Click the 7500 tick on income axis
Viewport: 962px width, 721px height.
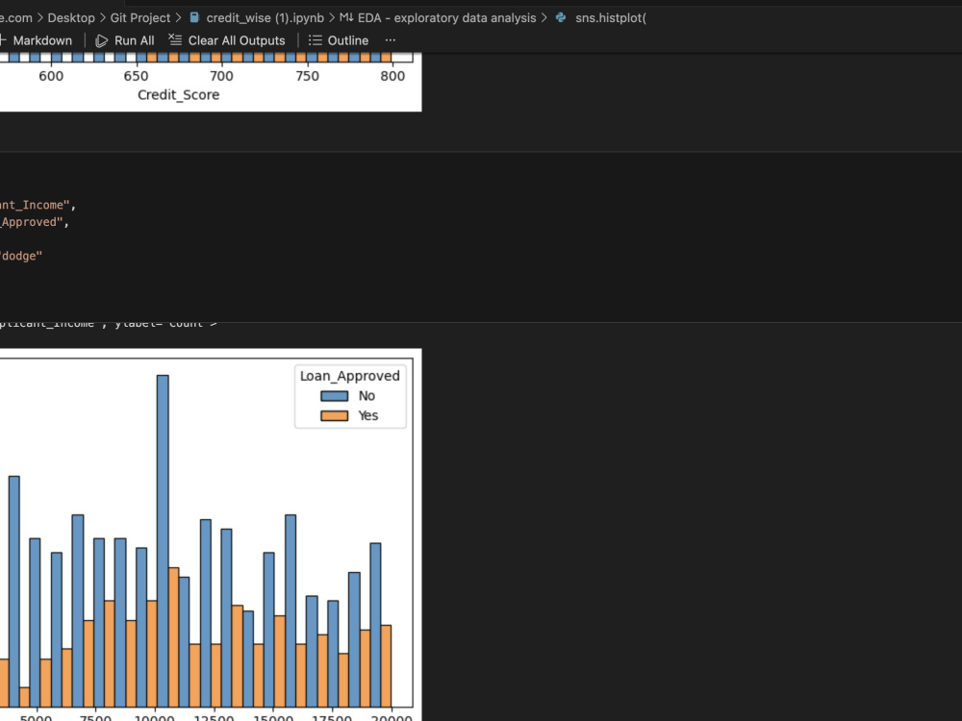tap(95, 717)
